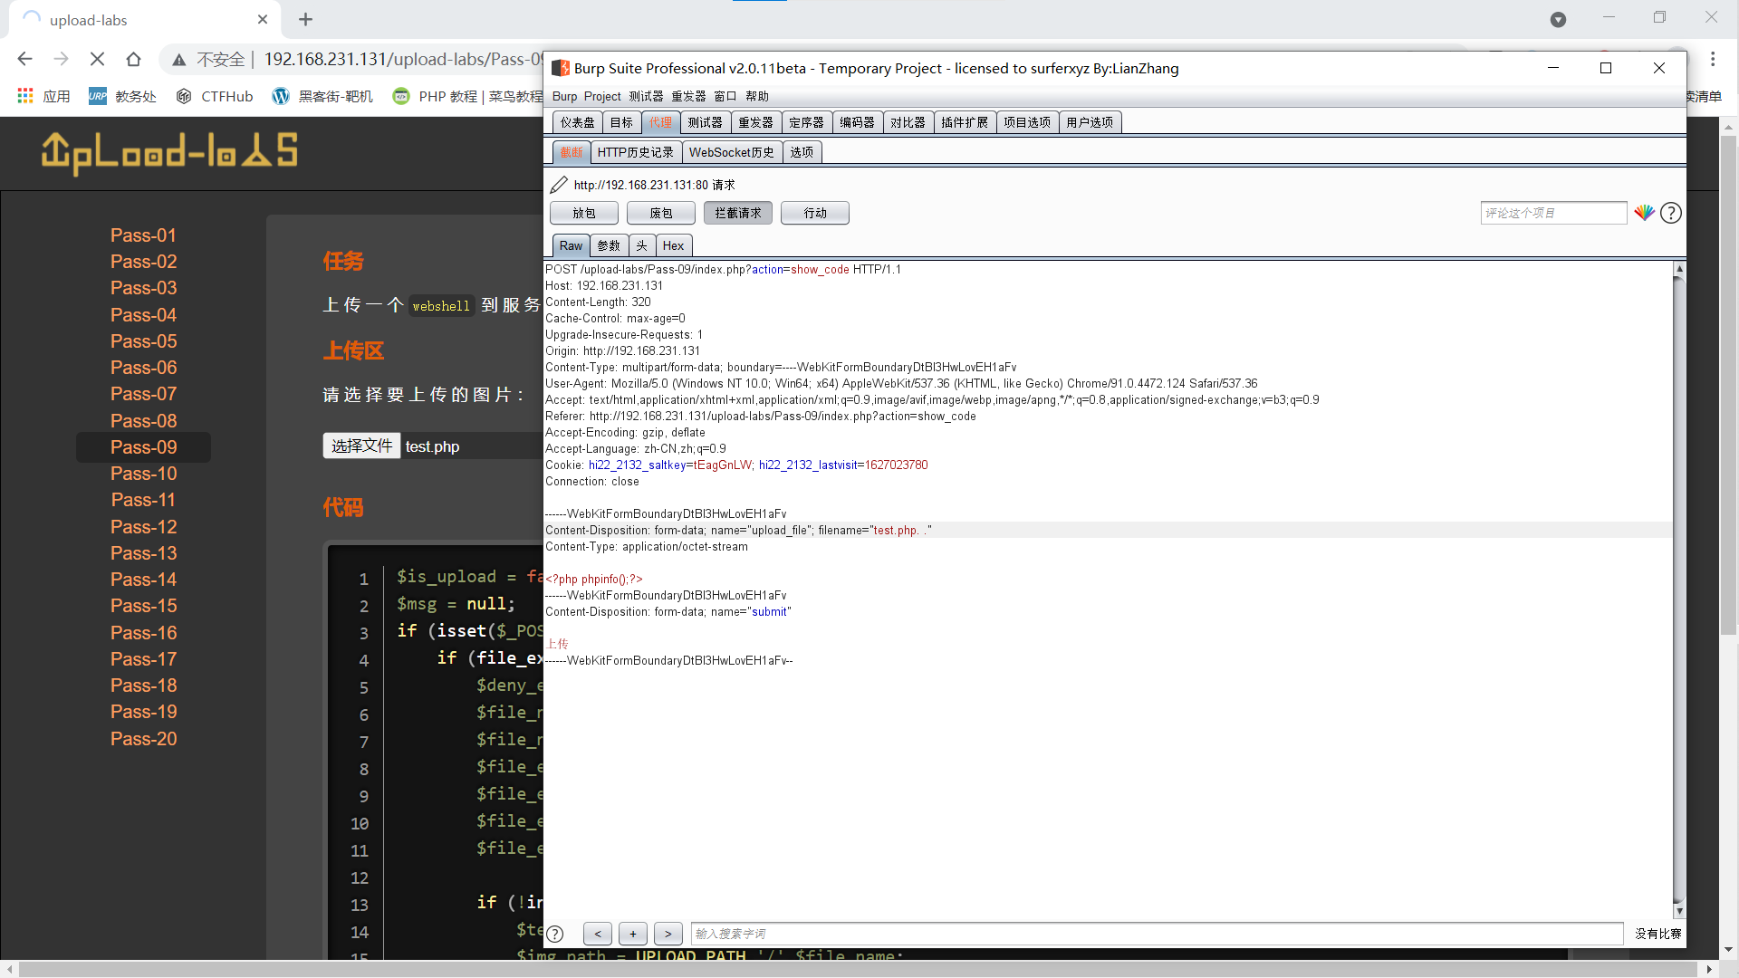Switch to 定序器 sequencer tab

point(806,122)
